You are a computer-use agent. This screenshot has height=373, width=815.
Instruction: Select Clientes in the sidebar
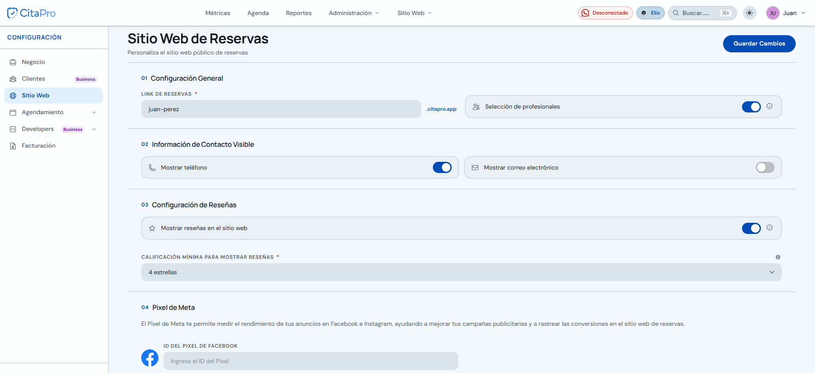53,79
